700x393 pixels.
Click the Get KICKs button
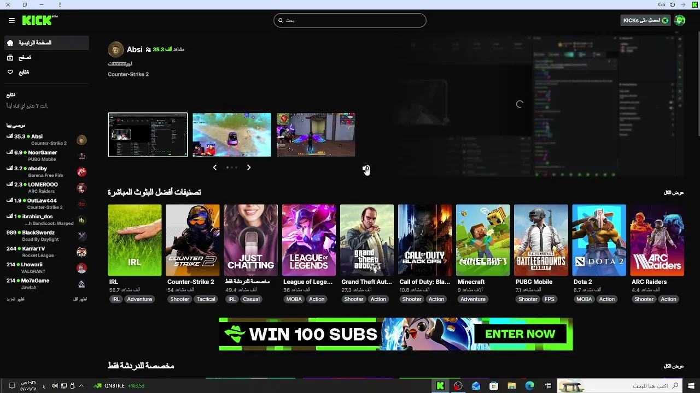coord(646,20)
